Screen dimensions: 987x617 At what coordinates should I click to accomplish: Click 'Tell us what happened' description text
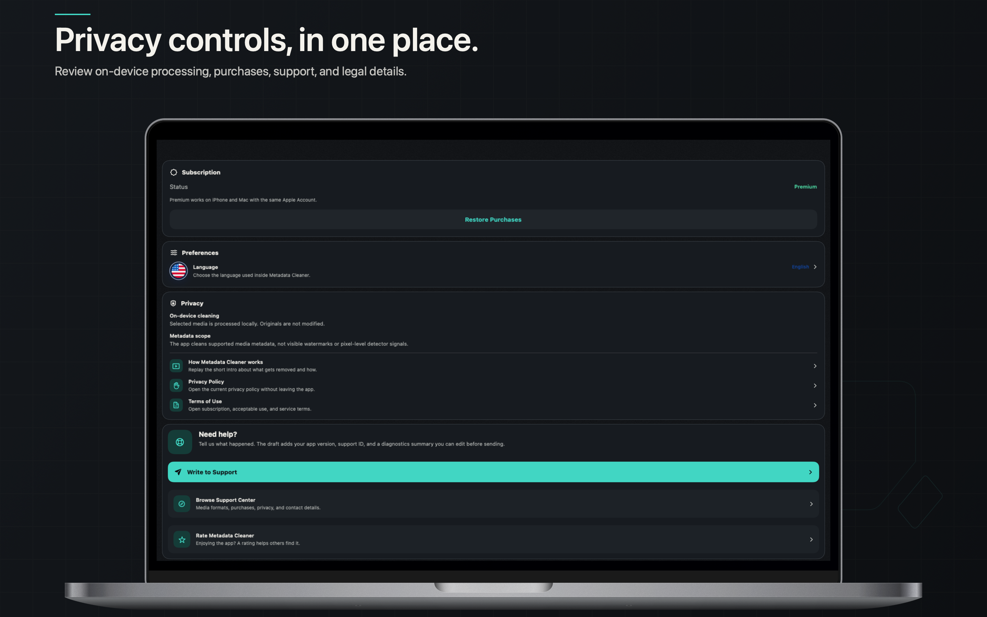tap(352, 444)
